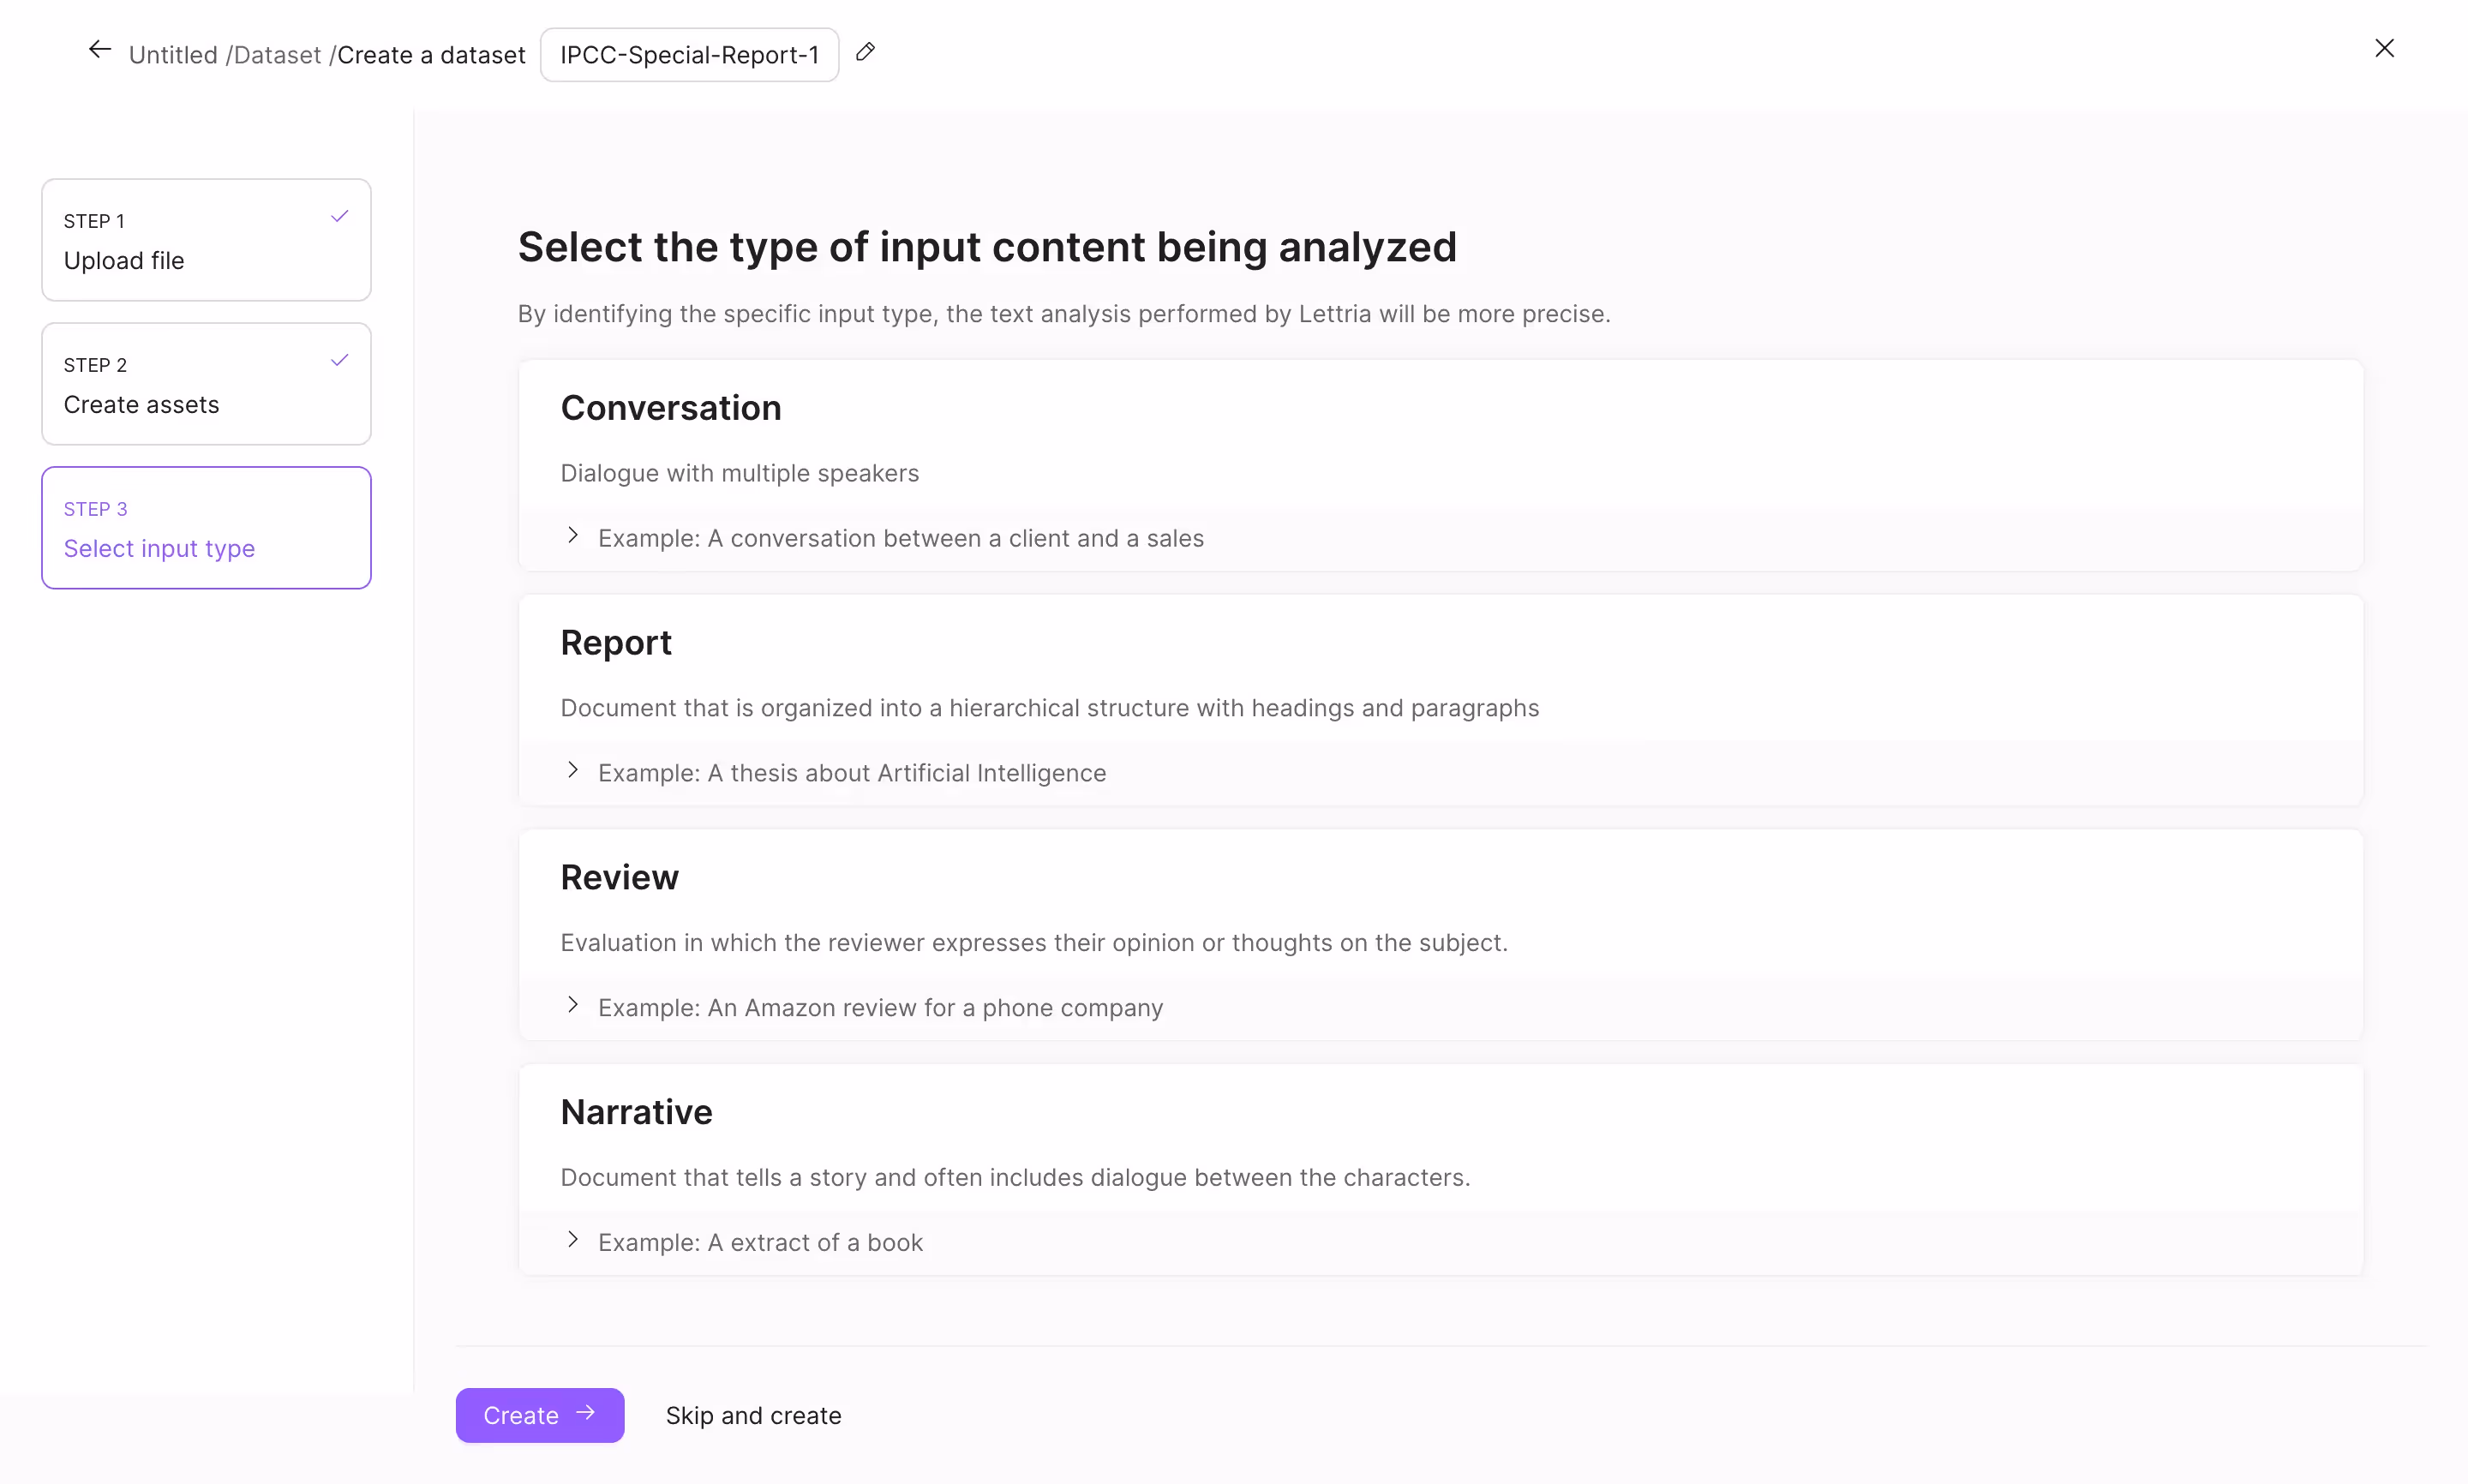
Task: Click the arrow inside the Create button
Action: (x=587, y=1414)
